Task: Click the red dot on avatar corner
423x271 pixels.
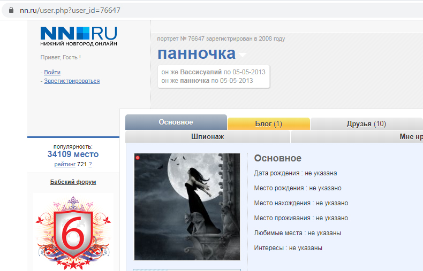Action: pyautogui.click(x=138, y=158)
